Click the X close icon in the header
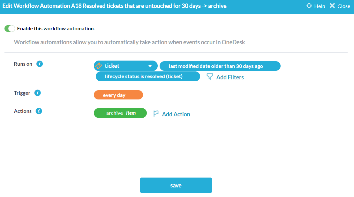The width and height of the screenshot is (354, 197). click(332, 6)
